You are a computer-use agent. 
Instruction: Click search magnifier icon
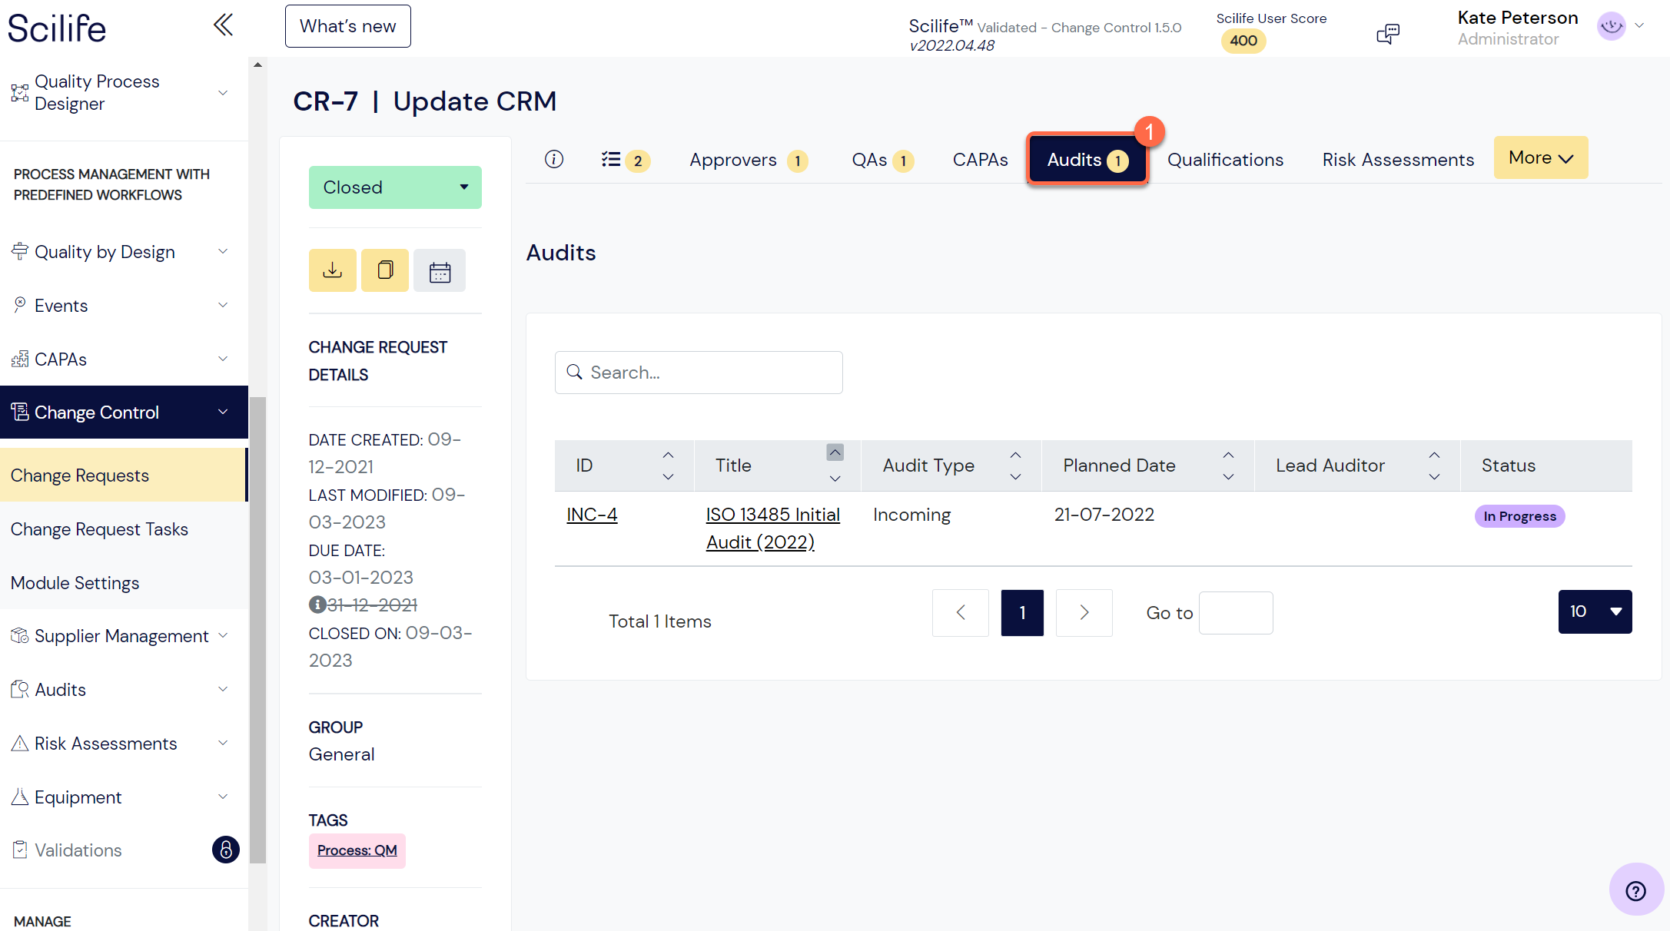tap(574, 372)
